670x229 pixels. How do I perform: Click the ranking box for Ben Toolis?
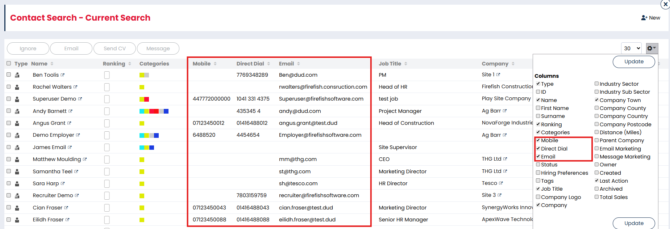click(107, 75)
